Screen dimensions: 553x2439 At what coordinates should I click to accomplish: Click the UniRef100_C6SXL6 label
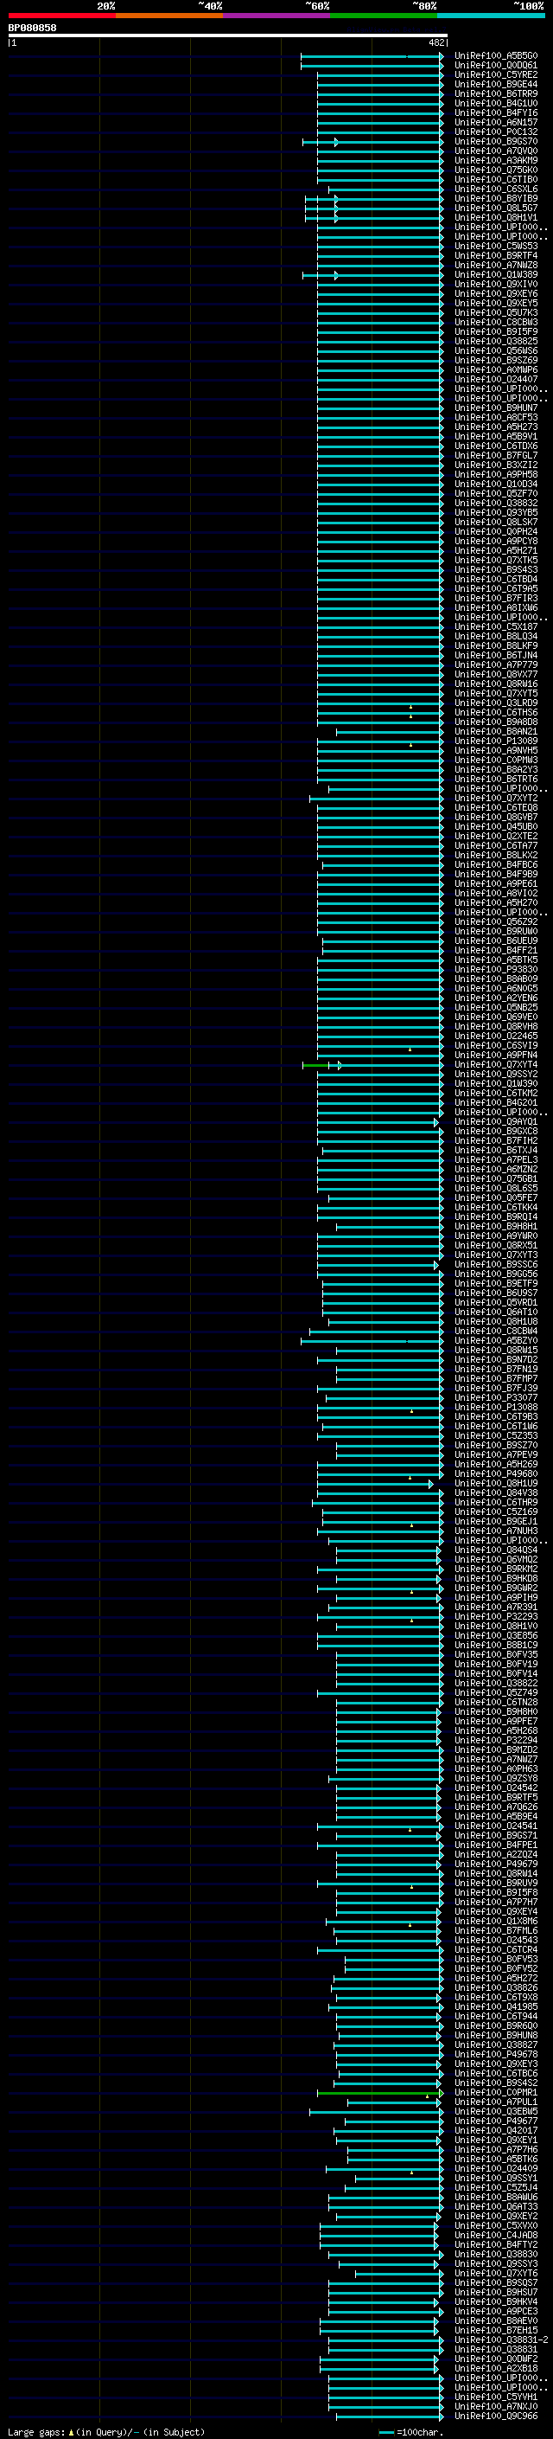495,189
